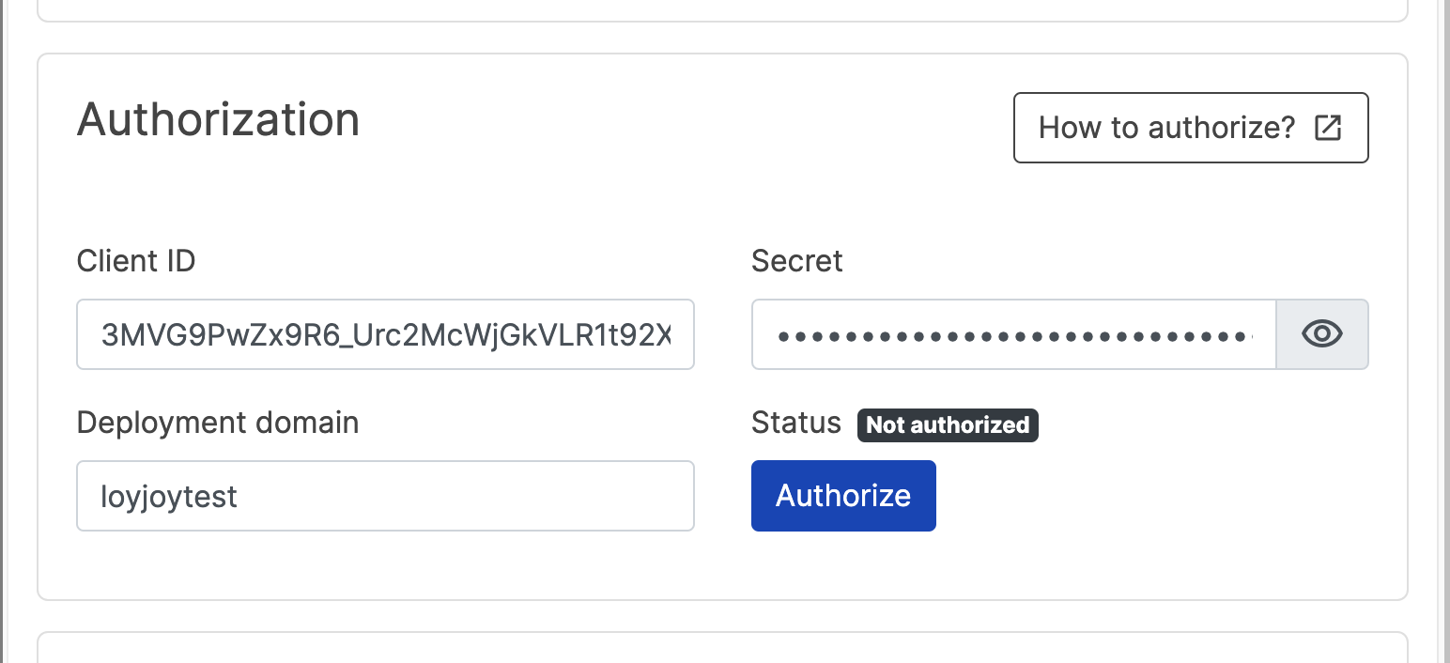Image resolution: width=1450 pixels, height=663 pixels.
Task: Click the Client ID value starting 3MVG9
Action: tap(385, 334)
